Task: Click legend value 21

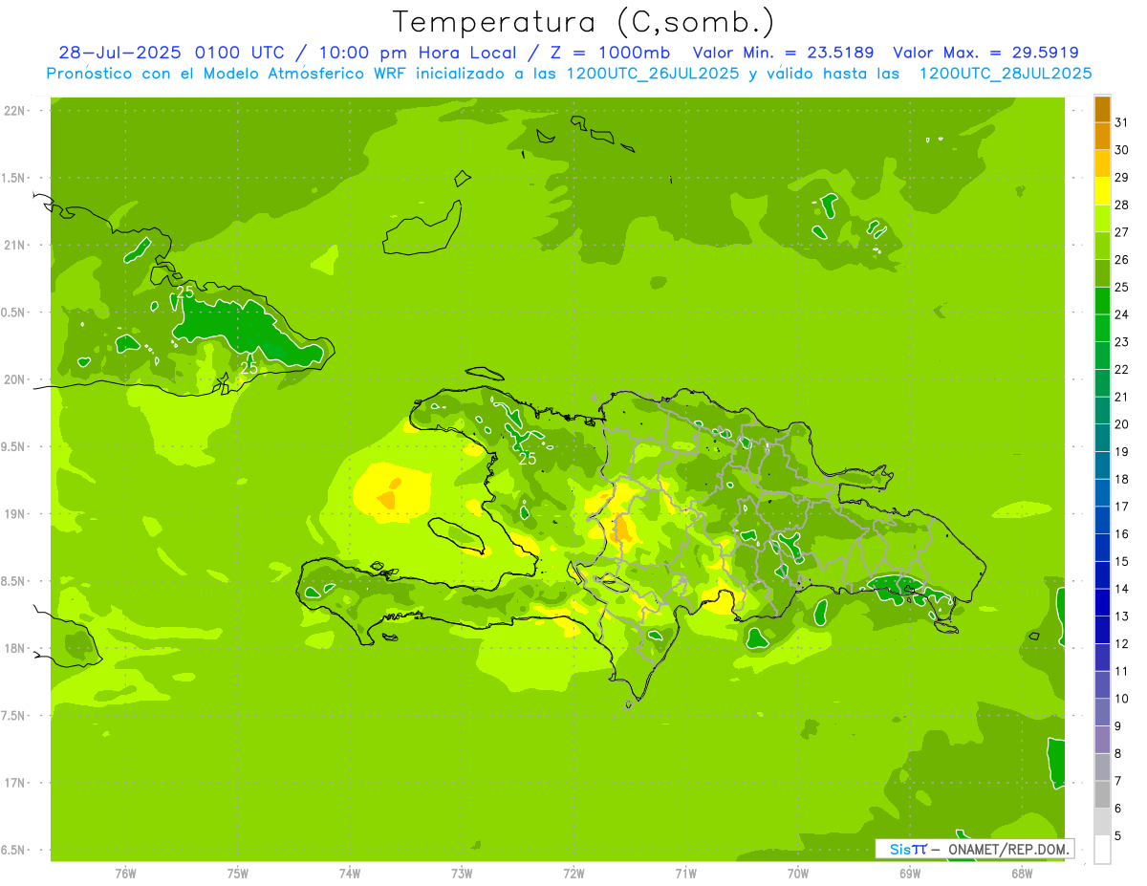Action: pyautogui.click(x=1122, y=397)
